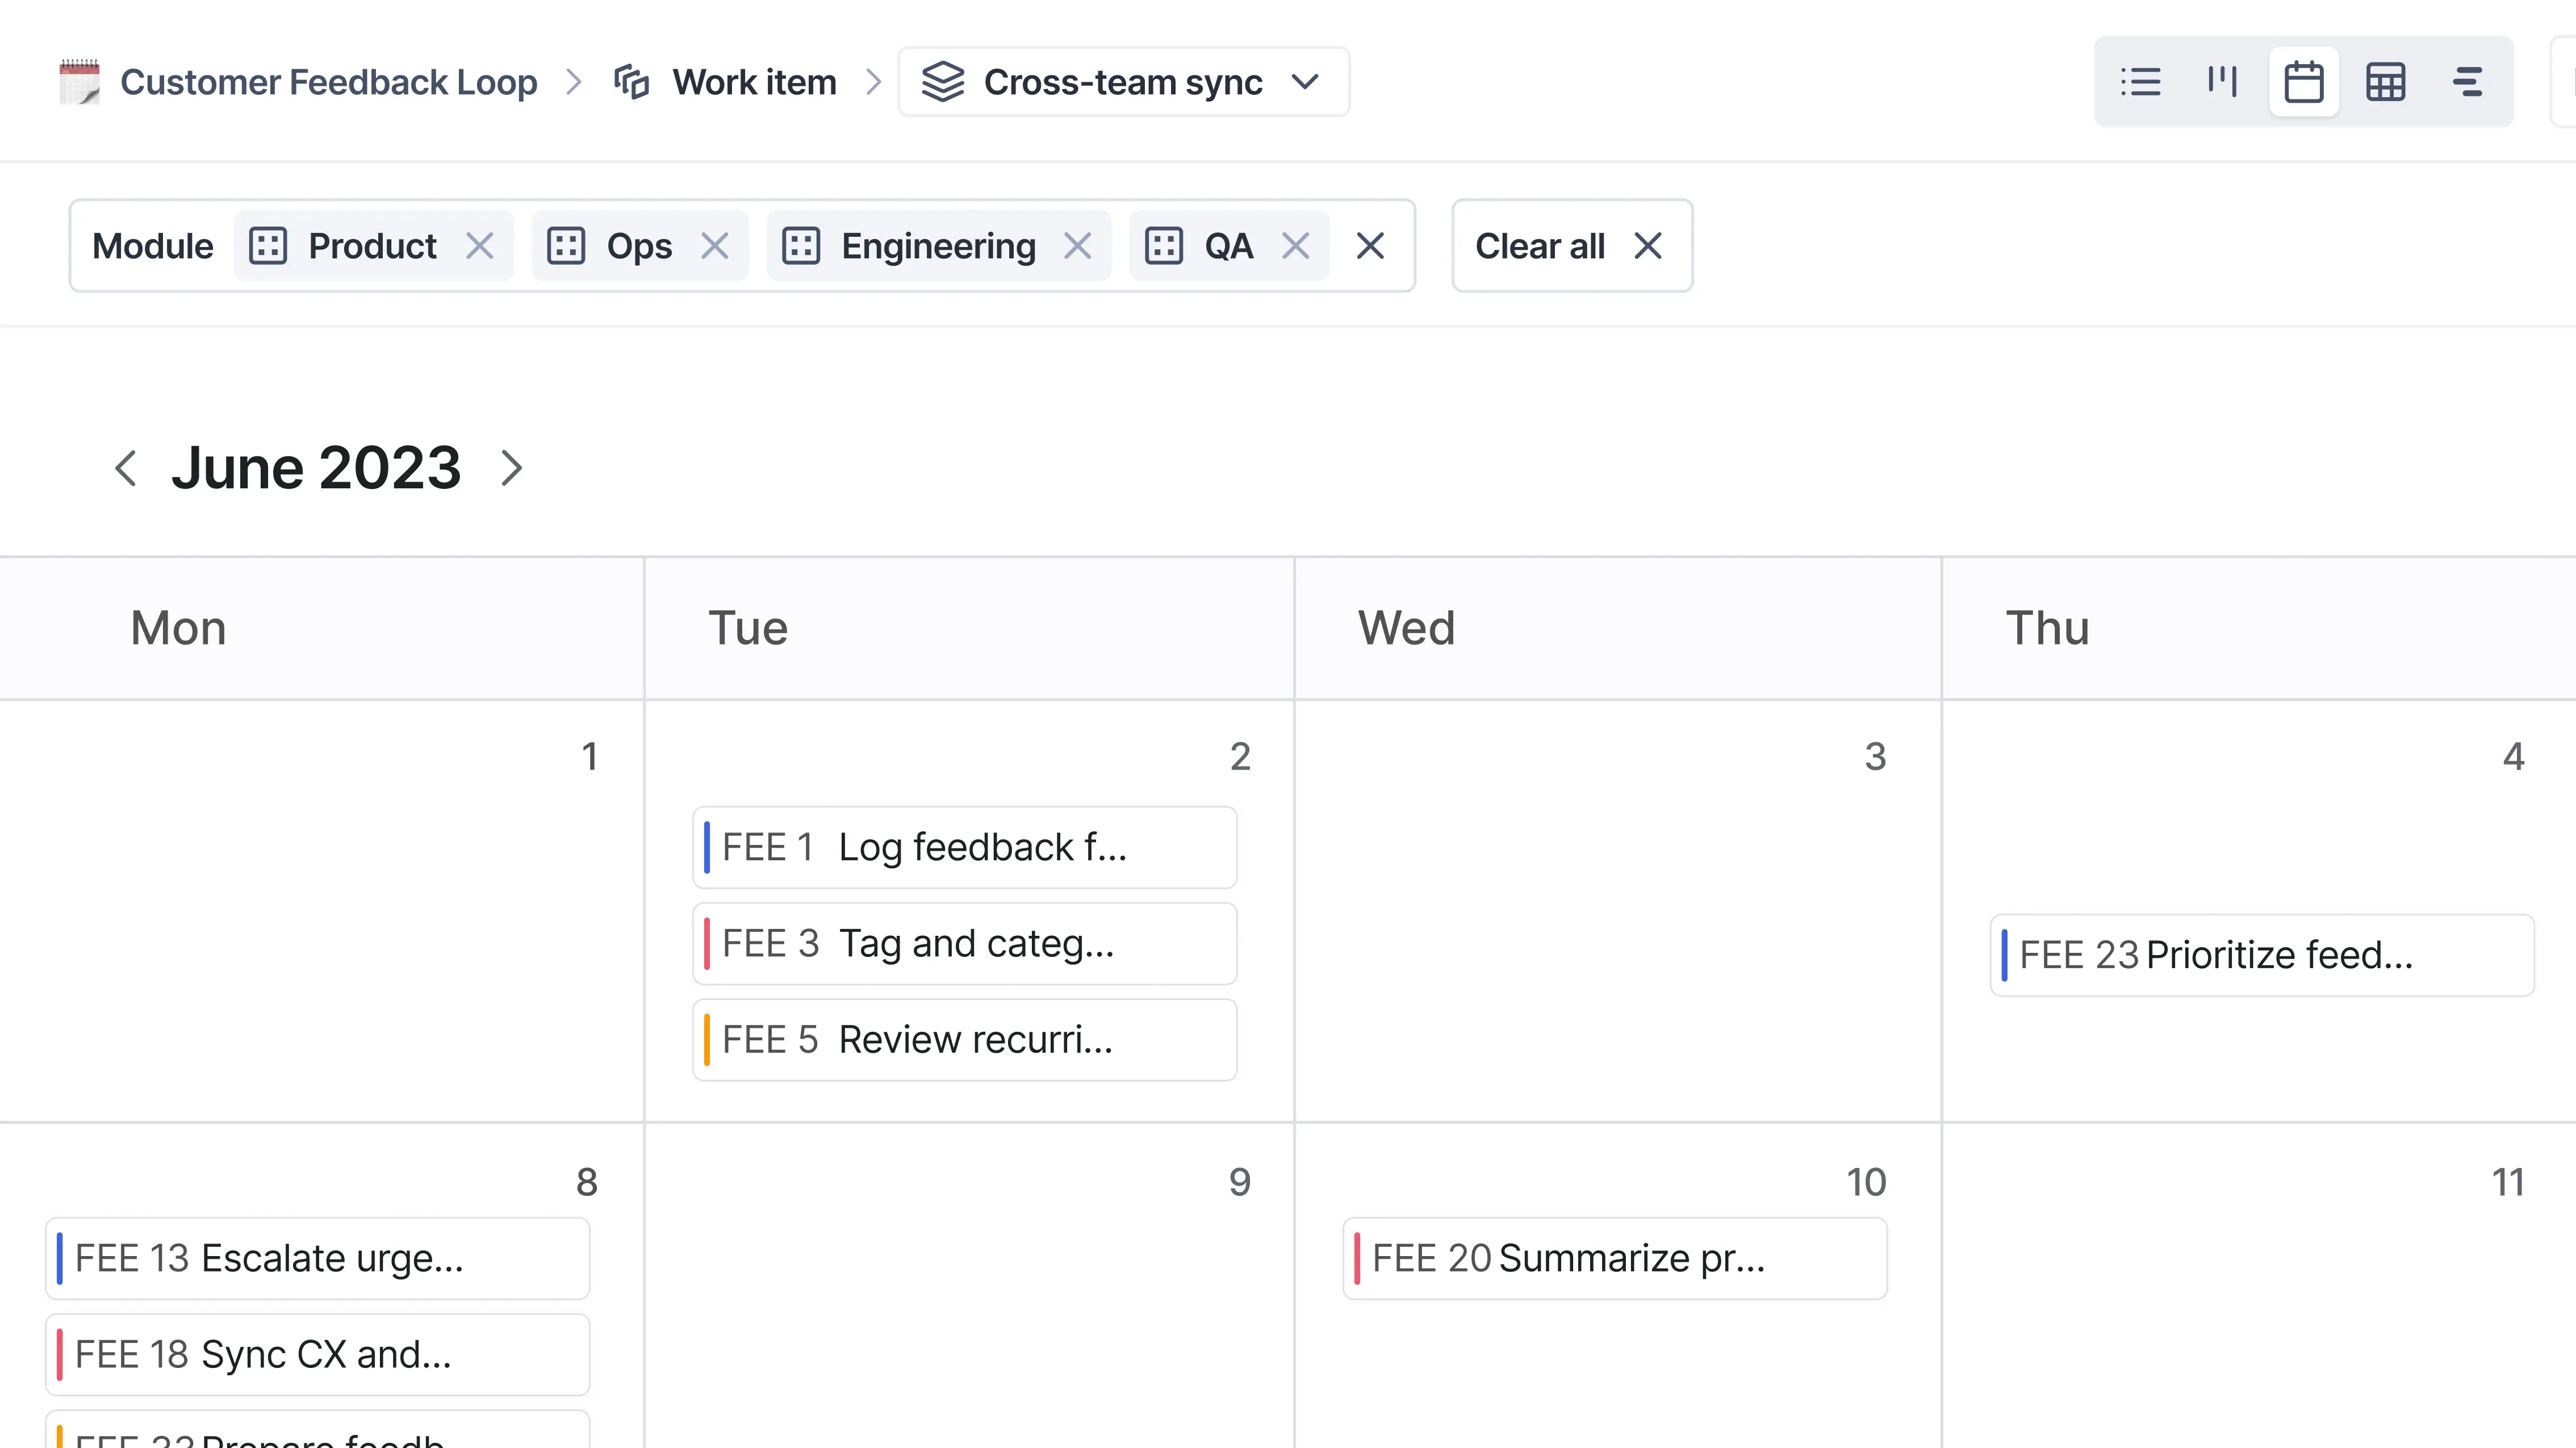Go back to the previous month
This screenshot has width=2576, height=1448.
[126, 468]
